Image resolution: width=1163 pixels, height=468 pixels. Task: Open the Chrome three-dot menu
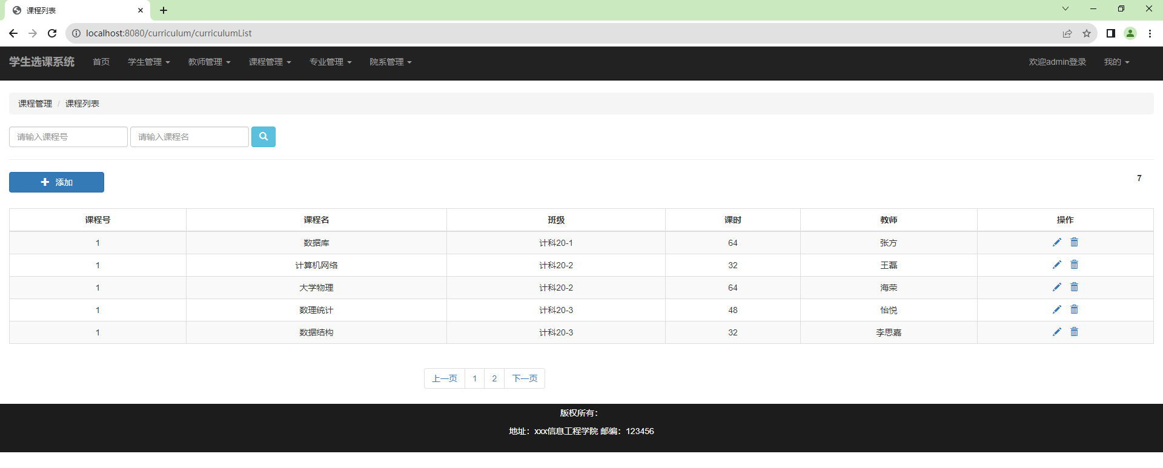1150,33
